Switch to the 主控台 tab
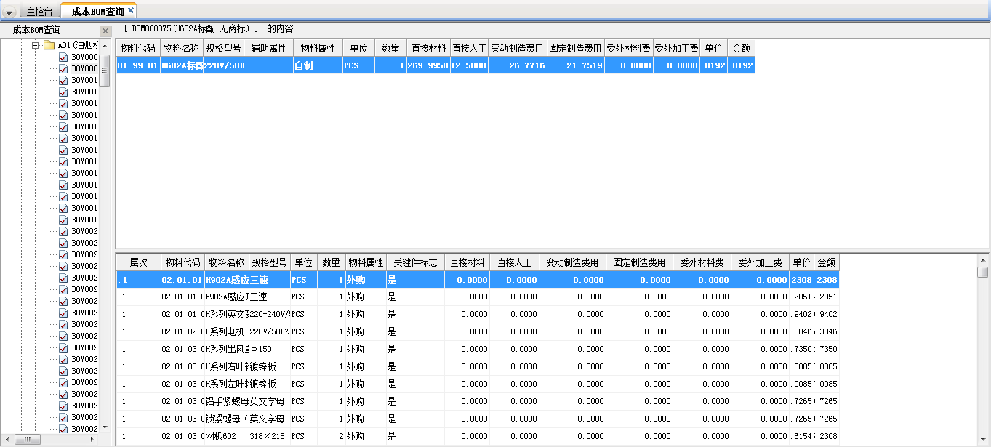The width and height of the screenshot is (991, 447). (39, 12)
